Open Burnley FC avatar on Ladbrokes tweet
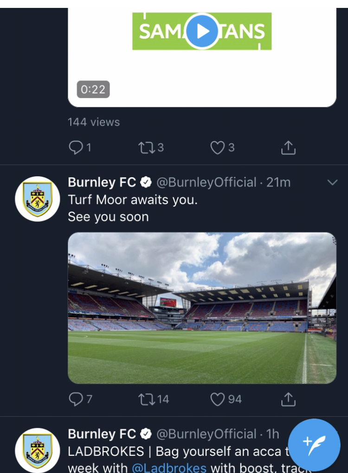Image resolution: width=348 pixels, height=473 pixels. click(x=38, y=450)
